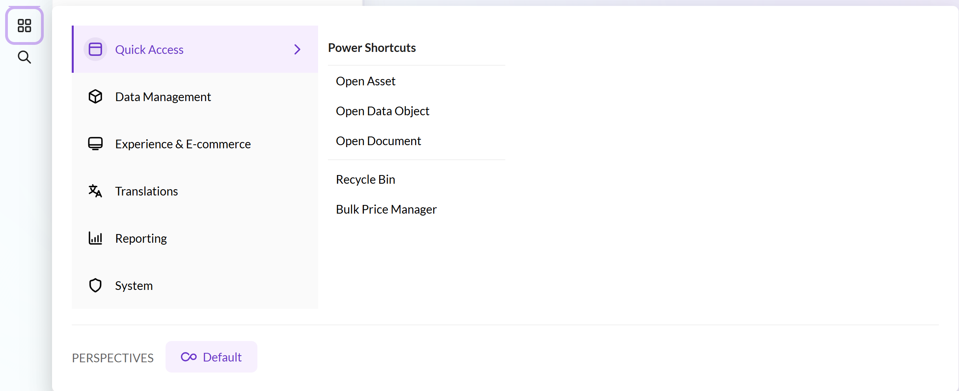The image size is (959, 391).
Task: Click the grid menu launcher icon
Action: click(x=24, y=26)
